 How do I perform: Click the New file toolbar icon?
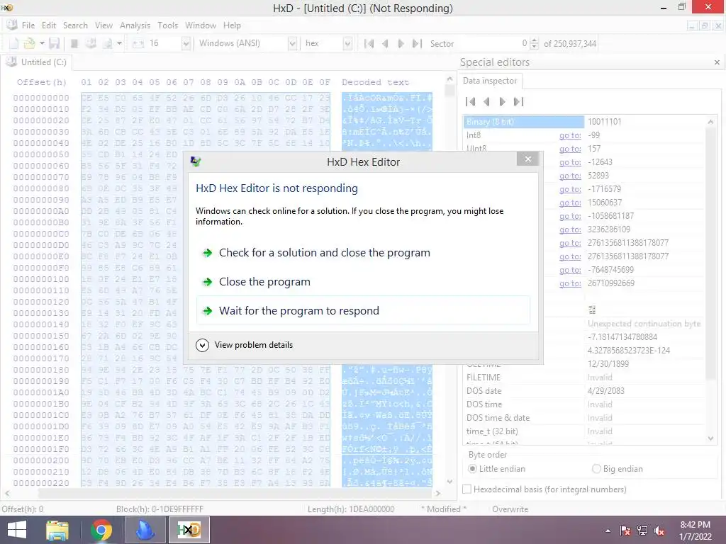point(14,43)
